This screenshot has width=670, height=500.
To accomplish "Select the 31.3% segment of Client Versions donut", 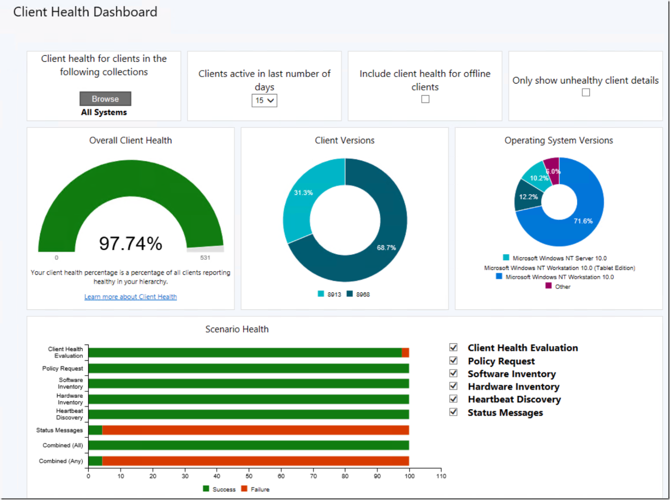I will 303,193.
